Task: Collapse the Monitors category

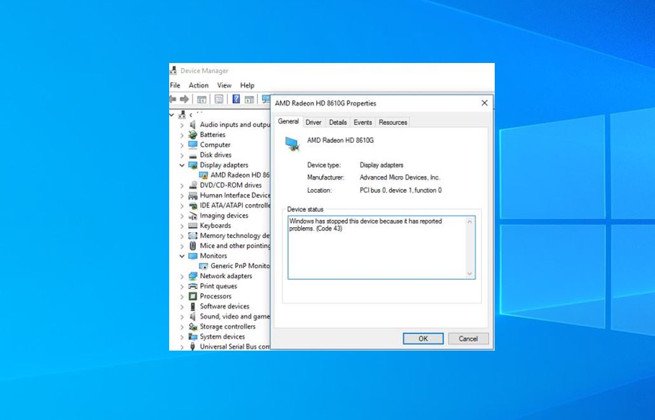Action: pos(182,255)
